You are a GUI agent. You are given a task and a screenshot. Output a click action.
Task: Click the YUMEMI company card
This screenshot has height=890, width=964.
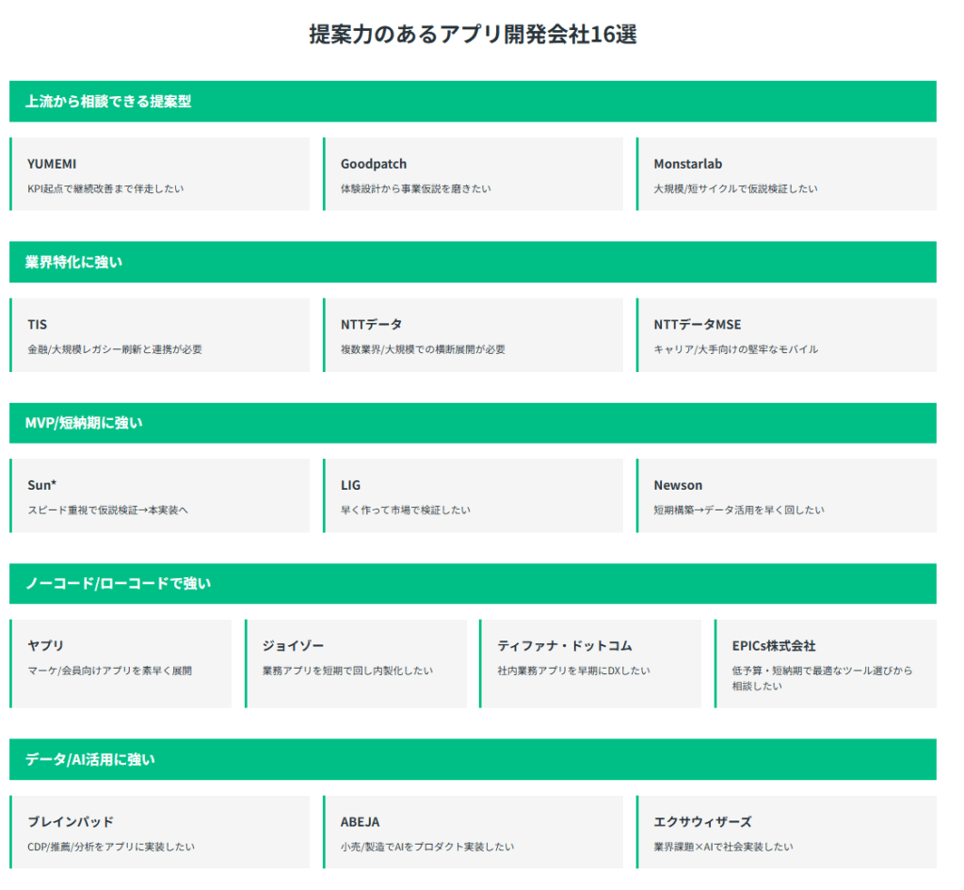[159, 174]
